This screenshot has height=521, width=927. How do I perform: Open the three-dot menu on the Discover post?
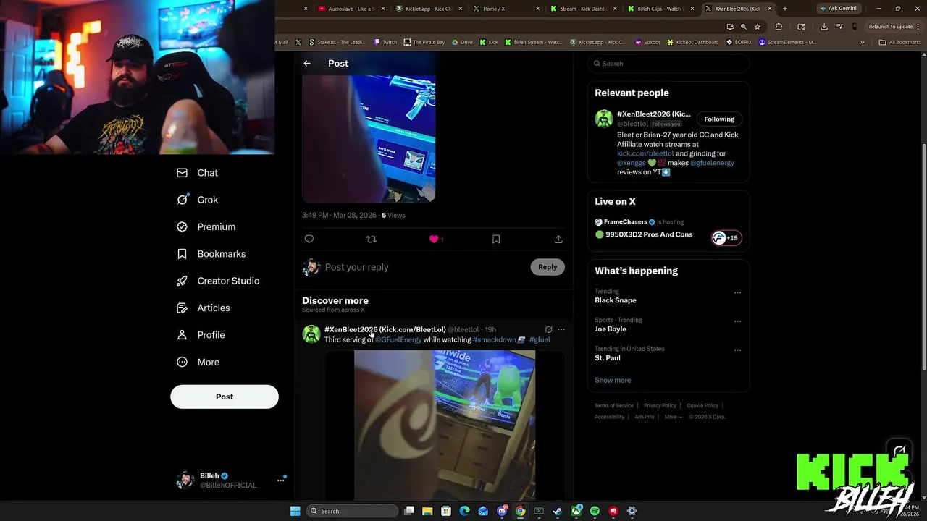561,329
